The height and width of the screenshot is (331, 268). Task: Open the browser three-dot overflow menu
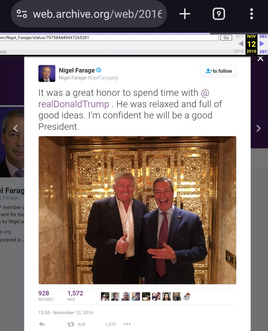click(251, 14)
